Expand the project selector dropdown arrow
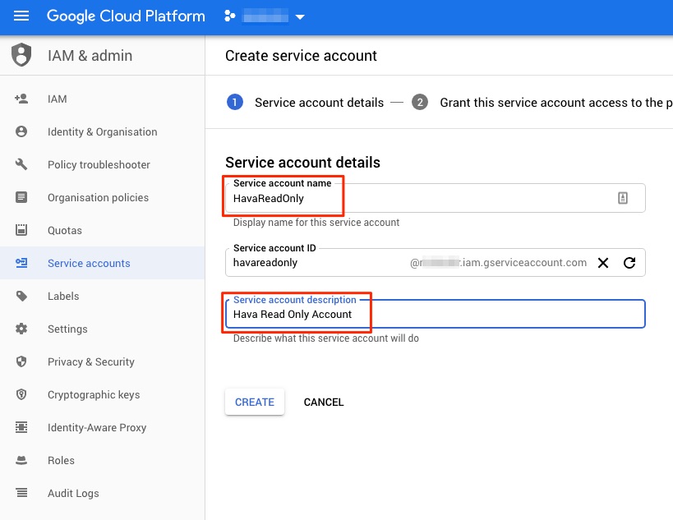This screenshot has width=673, height=520. [x=300, y=17]
